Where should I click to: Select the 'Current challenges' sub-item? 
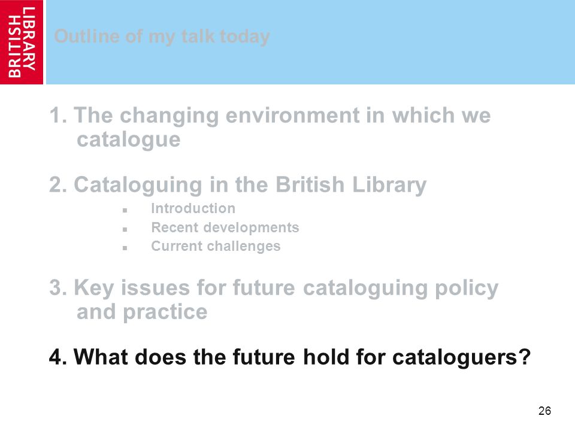[x=216, y=246]
